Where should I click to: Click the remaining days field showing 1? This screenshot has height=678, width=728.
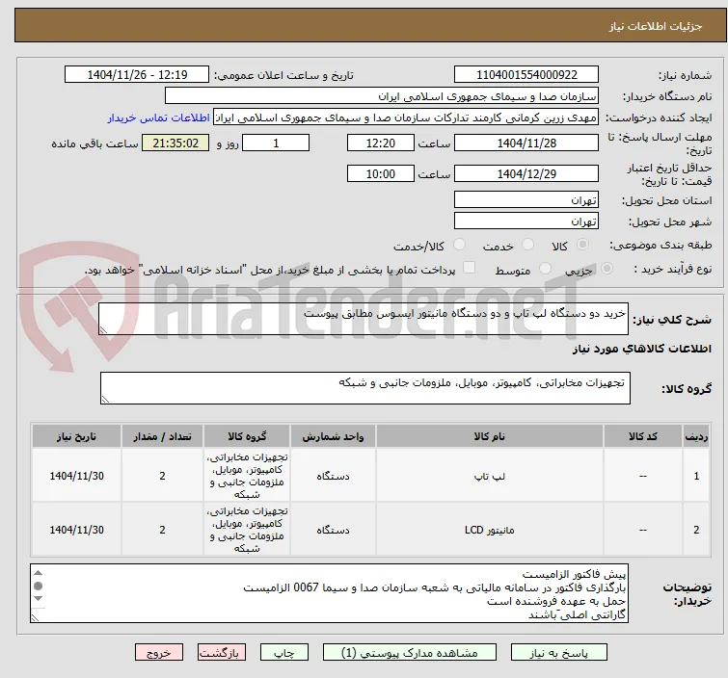(x=276, y=143)
